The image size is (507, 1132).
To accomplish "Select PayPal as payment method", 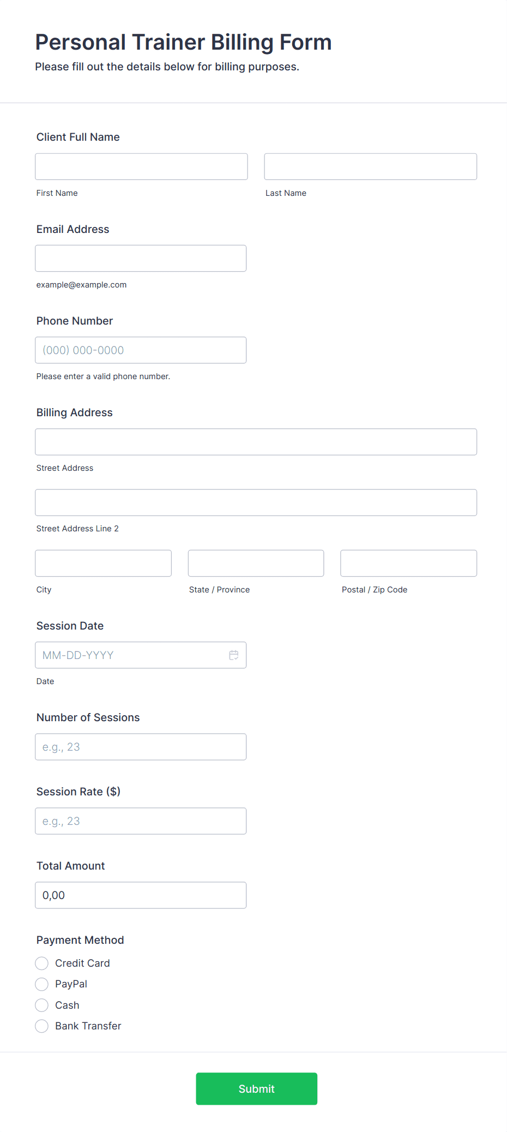I will 41,984.
